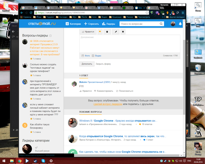The image size is (205, 164).
Task: Click Комментировать under the F11 answer
Action: (x=104, y=91)
